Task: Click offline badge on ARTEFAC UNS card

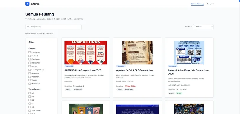Action: [68, 90]
